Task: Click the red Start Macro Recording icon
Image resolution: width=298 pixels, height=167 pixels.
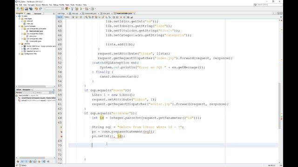Action: (121, 17)
